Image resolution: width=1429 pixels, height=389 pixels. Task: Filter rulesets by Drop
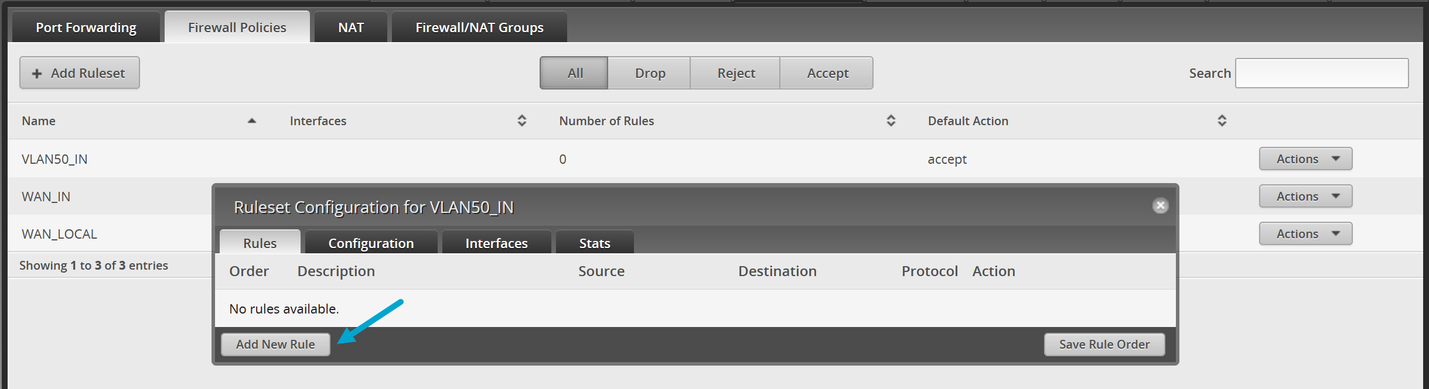650,73
